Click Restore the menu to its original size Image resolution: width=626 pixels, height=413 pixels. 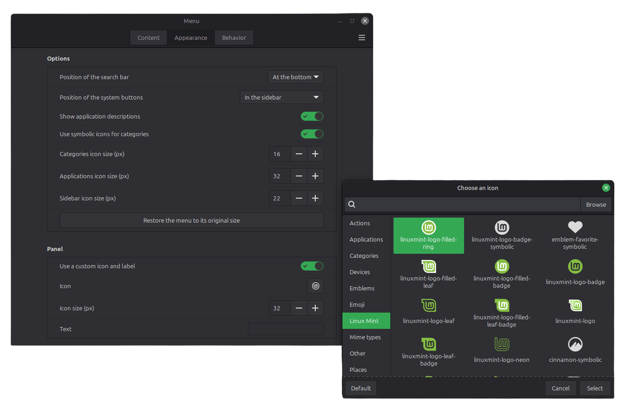tap(191, 220)
